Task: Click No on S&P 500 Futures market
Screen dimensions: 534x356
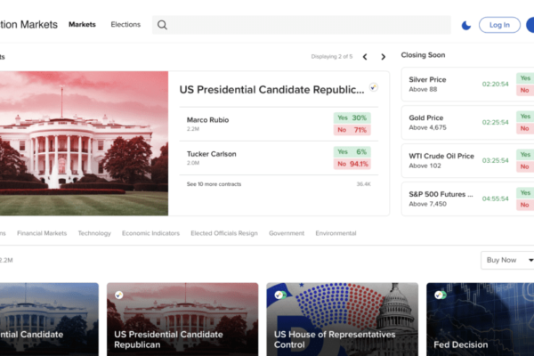Action: (525, 205)
